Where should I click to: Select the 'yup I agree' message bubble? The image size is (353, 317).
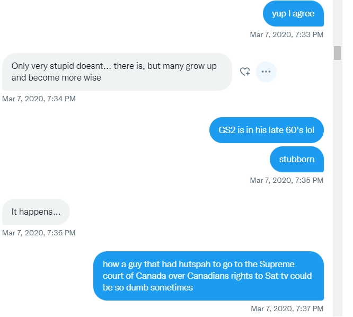click(293, 13)
